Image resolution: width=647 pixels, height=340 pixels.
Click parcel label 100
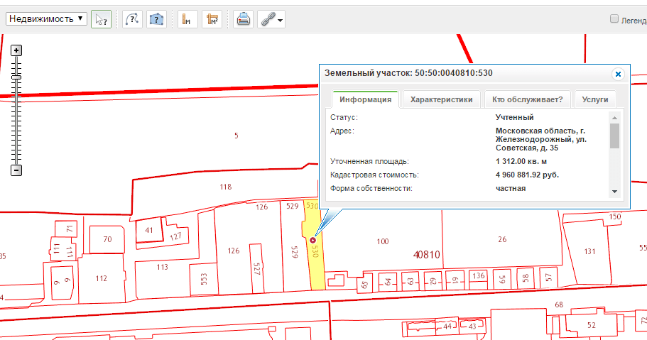383,241
